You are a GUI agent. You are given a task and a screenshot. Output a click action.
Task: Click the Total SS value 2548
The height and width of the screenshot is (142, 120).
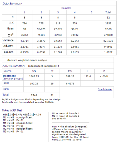(x=34, y=95)
